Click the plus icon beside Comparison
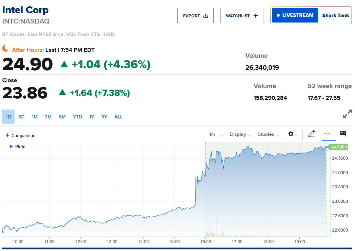The image size is (355, 251). pos(8,136)
